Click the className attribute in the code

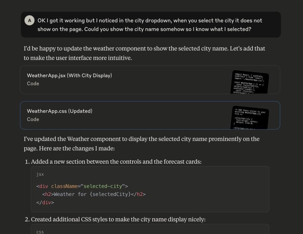(64, 186)
